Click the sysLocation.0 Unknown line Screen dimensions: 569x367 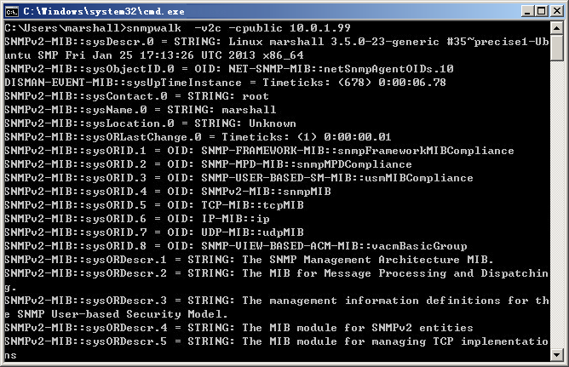point(150,123)
